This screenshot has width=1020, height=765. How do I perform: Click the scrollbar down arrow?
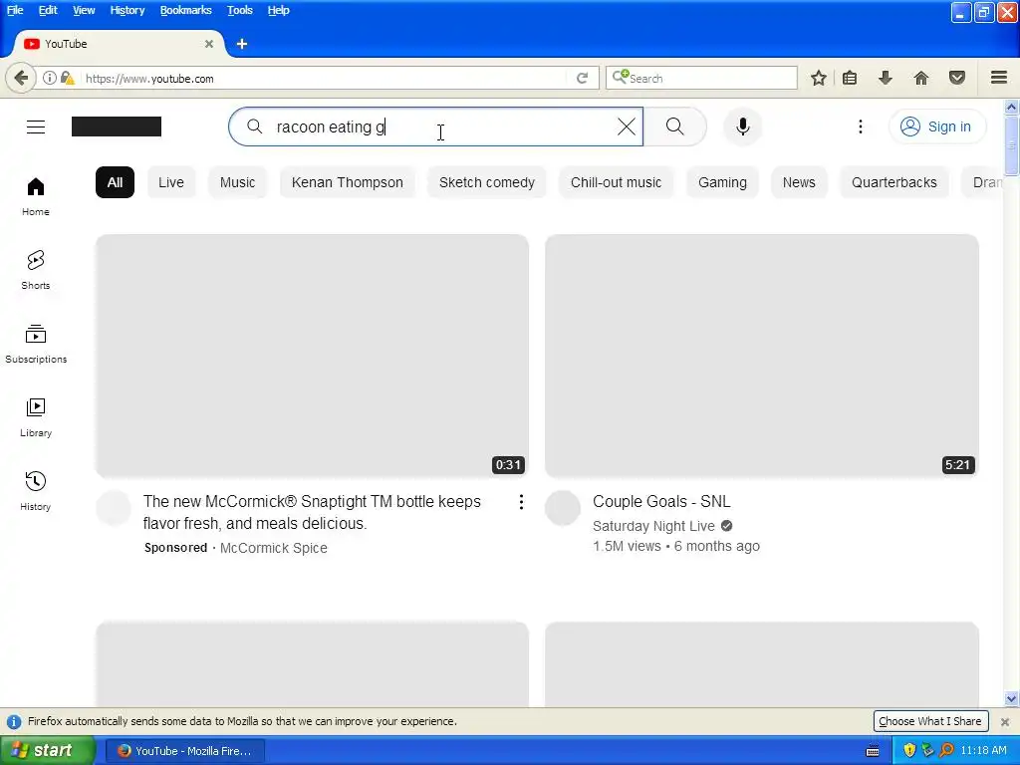tap(1011, 699)
